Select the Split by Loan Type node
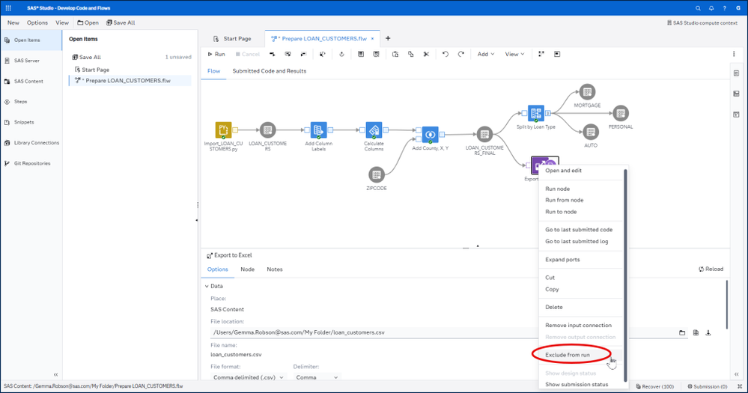Viewport: 748px width, 393px height. 536,114
